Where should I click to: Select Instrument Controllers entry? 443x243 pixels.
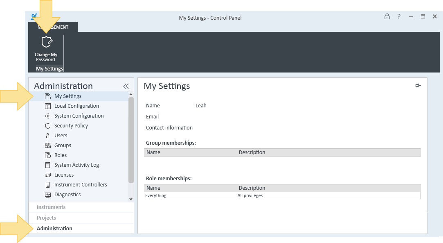(81, 185)
